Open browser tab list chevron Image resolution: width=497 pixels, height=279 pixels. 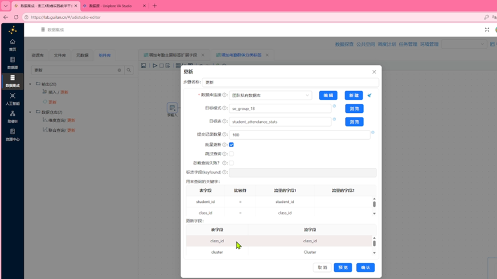point(6,6)
